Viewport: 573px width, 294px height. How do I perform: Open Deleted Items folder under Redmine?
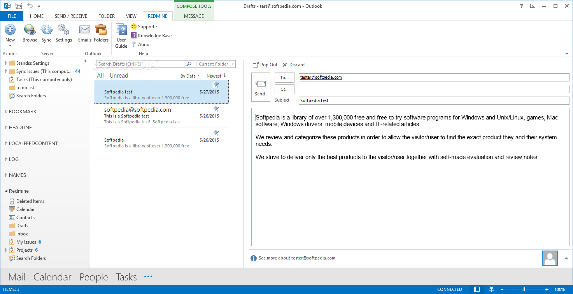[26, 201]
